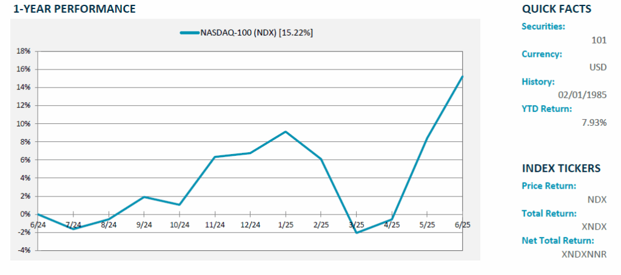
Task: Click the 12/24 x-axis label
Action: click(250, 225)
